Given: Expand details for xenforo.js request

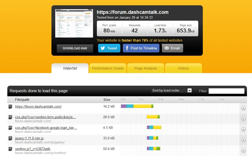Looking at the screenshot, I should click(x=243, y=151).
